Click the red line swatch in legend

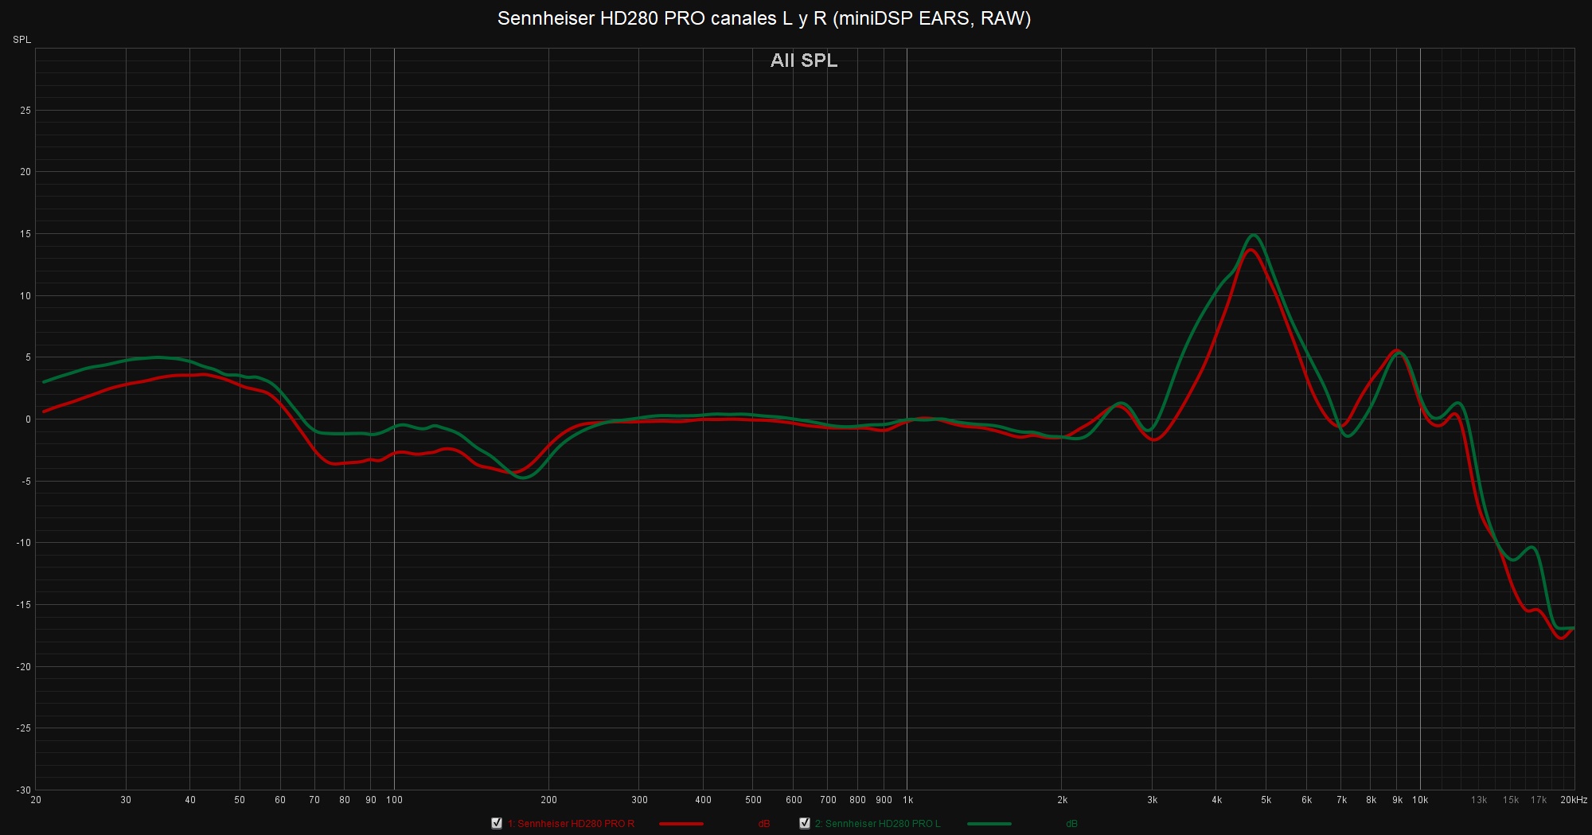coord(681,824)
